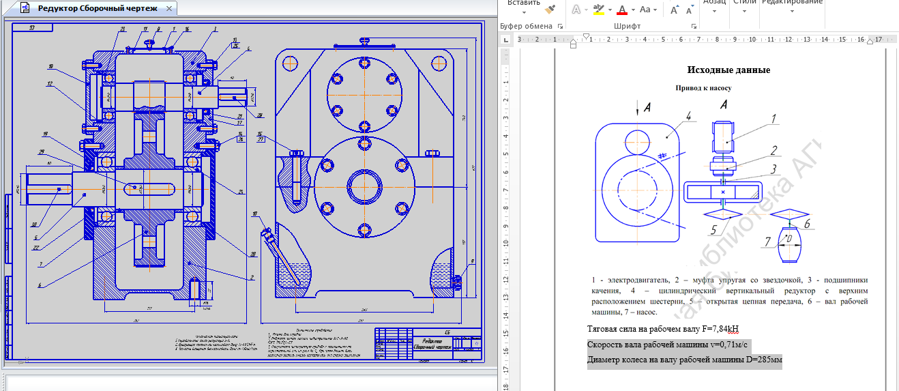Click the Привод к насосу subtitle

point(703,88)
